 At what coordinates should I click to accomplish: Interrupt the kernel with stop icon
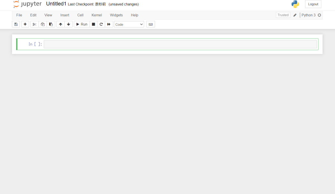click(94, 24)
